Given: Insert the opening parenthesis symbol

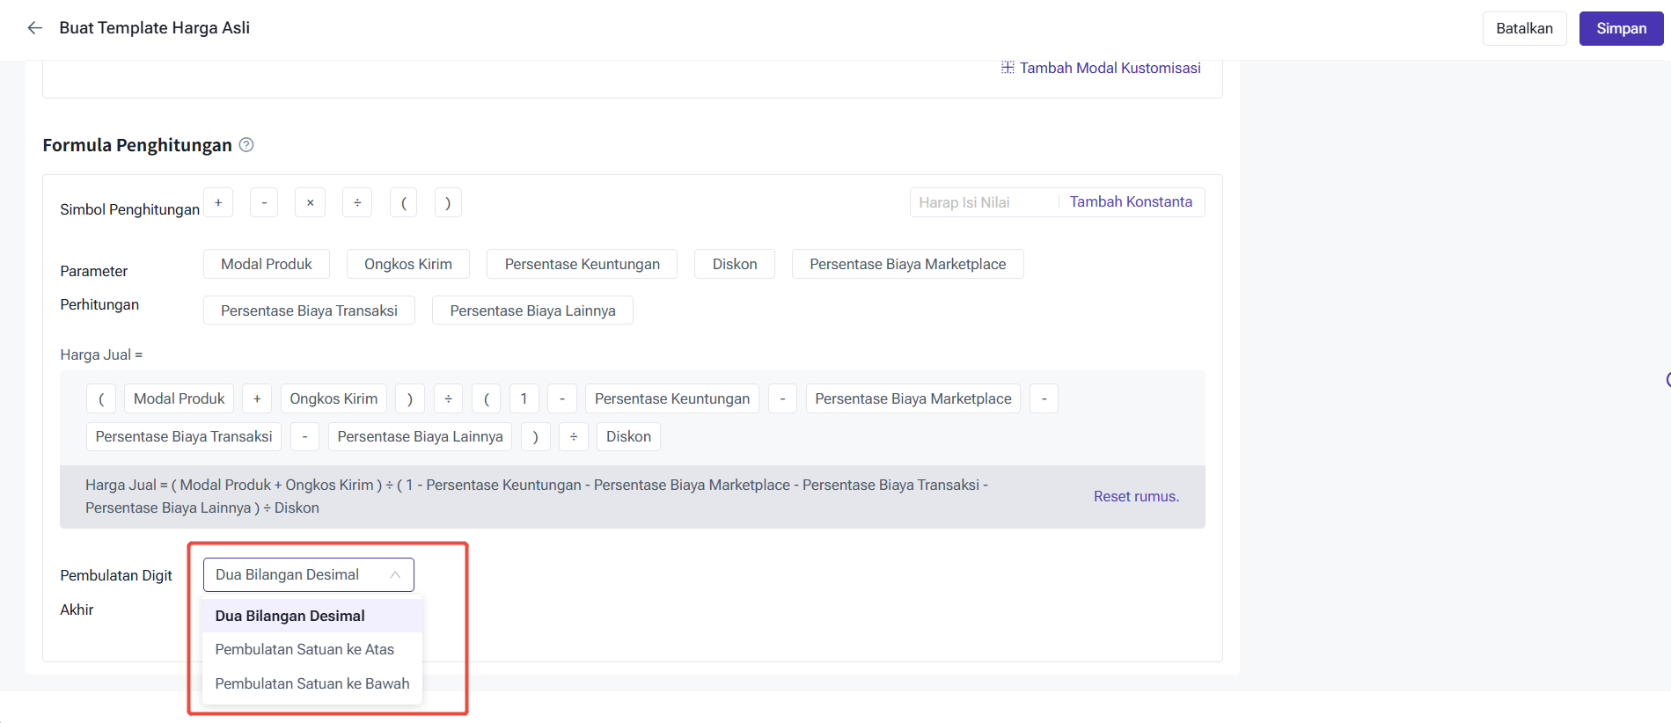Looking at the screenshot, I should tap(403, 202).
